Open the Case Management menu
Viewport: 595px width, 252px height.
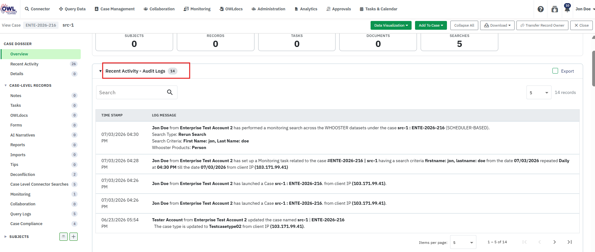pyautogui.click(x=115, y=9)
